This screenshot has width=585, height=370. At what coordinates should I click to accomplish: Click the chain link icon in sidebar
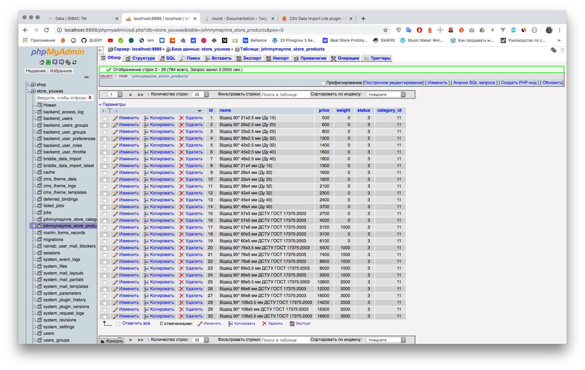[x=87, y=77]
